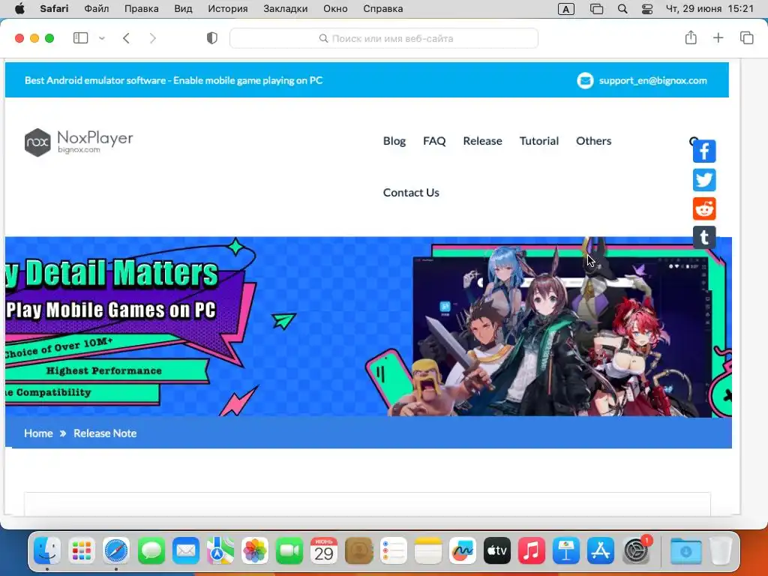Click the date and time in menu bar
768x576 pixels.
click(x=709, y=9)
